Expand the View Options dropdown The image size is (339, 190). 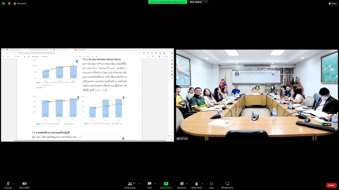point(198,2)
